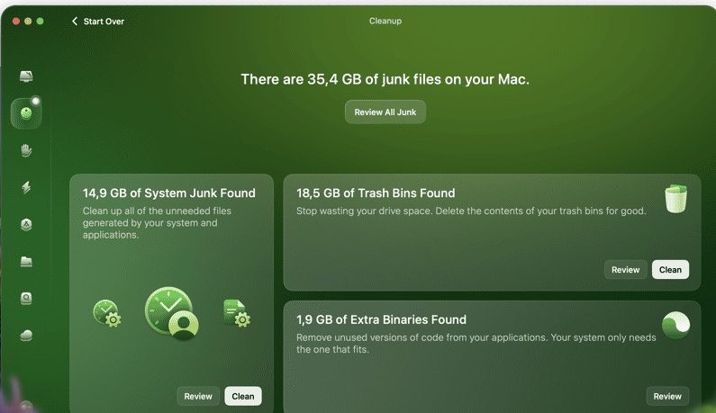Select the Cleanup module icon
Viewport: 716px width, 413px height.
(x=26, y=113)
